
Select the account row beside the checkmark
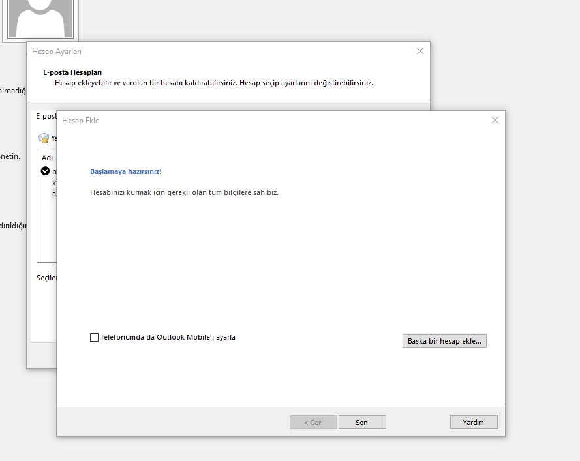(x=54, y=171)
